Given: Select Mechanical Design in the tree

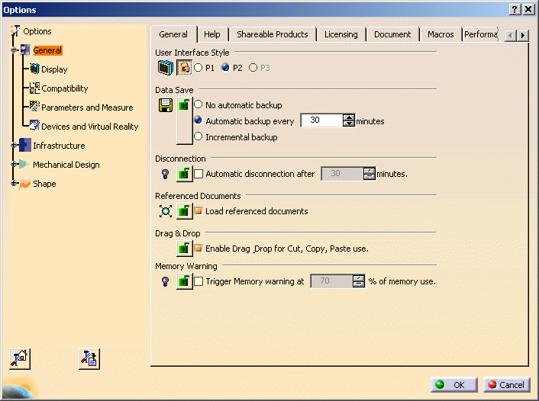Looking at the screenshot, I should tap(66, 165).
